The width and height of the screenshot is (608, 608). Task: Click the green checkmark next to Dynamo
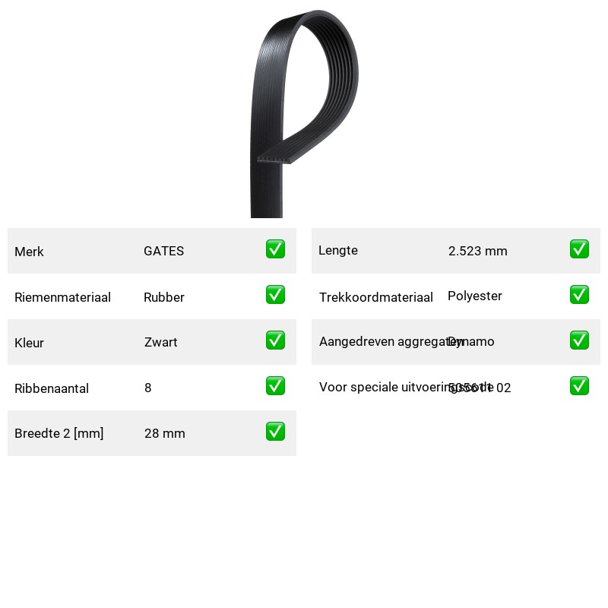coord(579,340)
